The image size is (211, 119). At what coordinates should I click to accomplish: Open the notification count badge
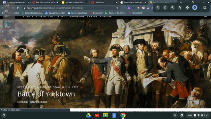click(195, 115)
